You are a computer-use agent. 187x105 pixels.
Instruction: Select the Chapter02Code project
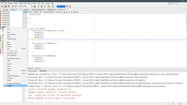6,12
